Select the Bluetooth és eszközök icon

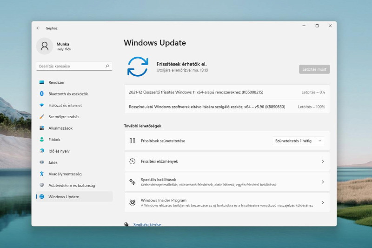[x=42, y=94]
